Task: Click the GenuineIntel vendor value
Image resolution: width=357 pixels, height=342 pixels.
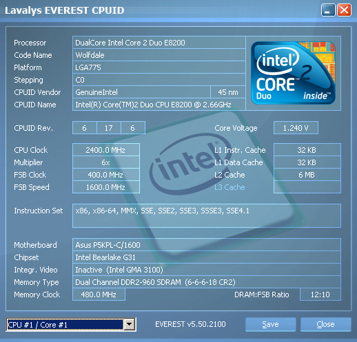Action: [x=141, y=92]
